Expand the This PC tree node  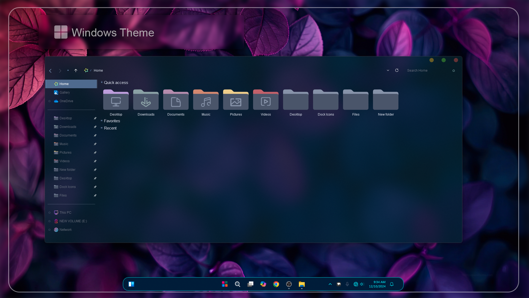(x=50, y=212)
